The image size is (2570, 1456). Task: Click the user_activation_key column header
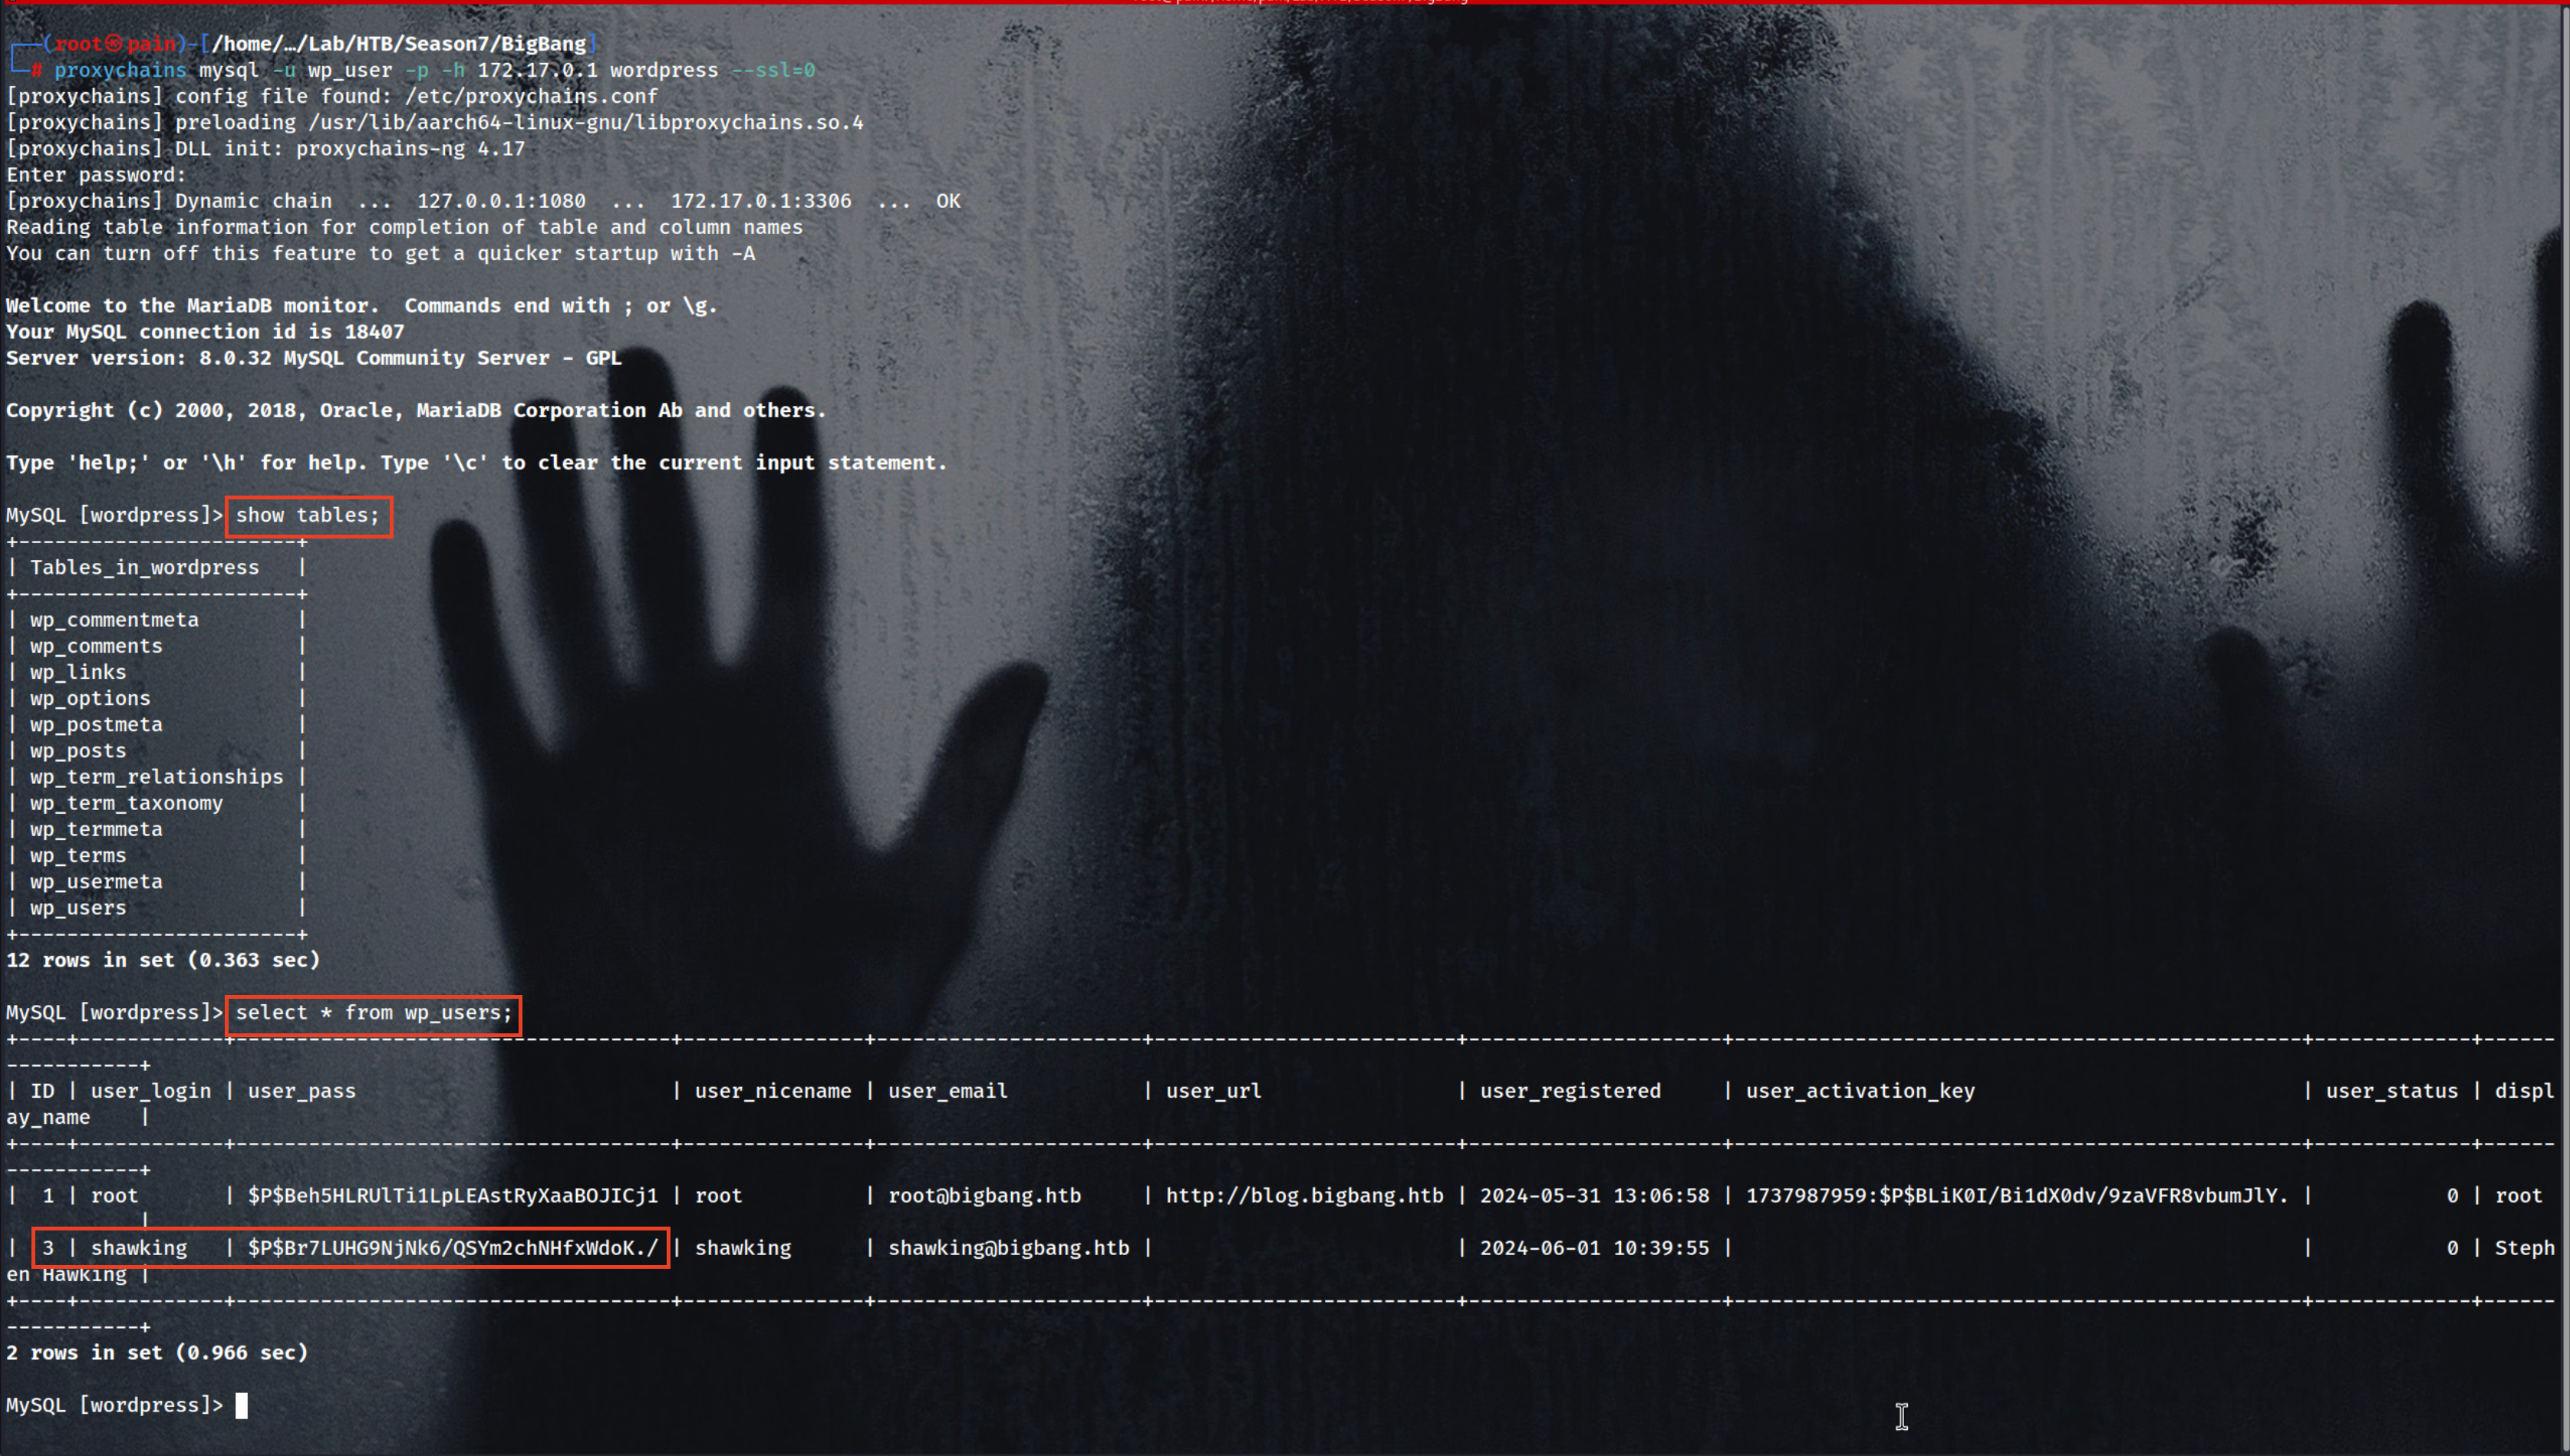tap(1859, 1091)
